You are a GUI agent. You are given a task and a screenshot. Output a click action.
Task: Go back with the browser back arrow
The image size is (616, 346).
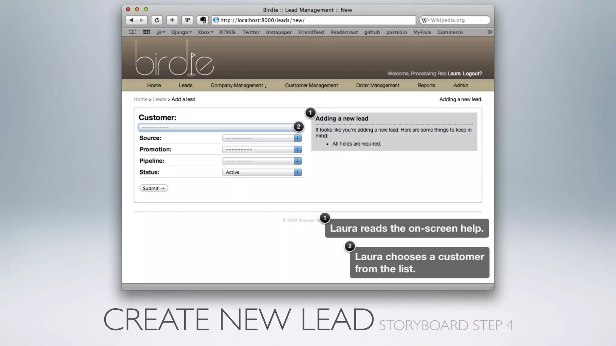point(131,20)
